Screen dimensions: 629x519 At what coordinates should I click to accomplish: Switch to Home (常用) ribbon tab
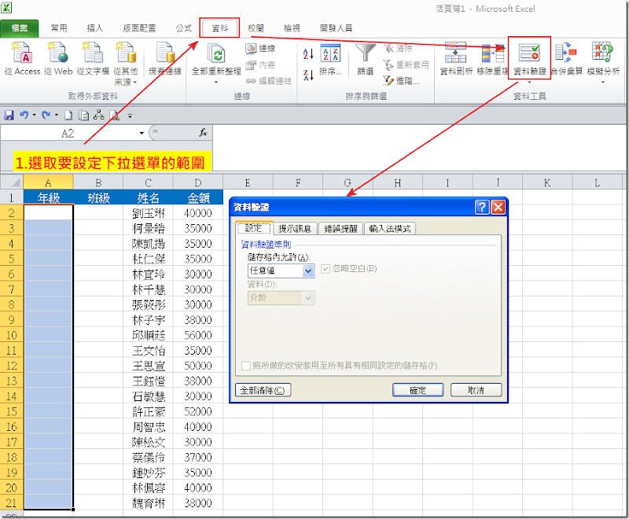pos(59,28)
